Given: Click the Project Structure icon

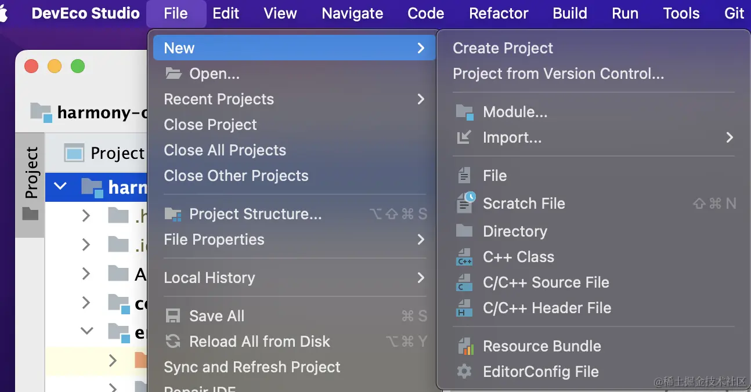Looking at the screenshot, I should (x=173, y=214).
